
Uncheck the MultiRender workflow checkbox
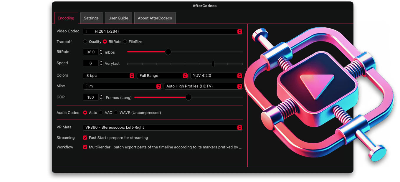click(x=85, y=147)
